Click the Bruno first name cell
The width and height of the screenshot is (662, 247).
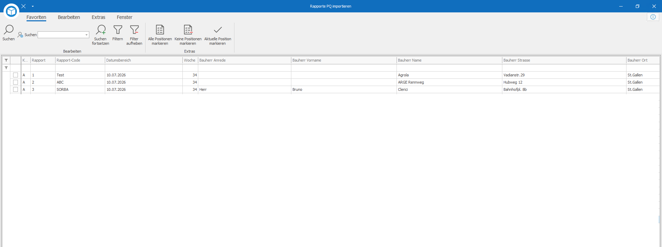[344, 89]
